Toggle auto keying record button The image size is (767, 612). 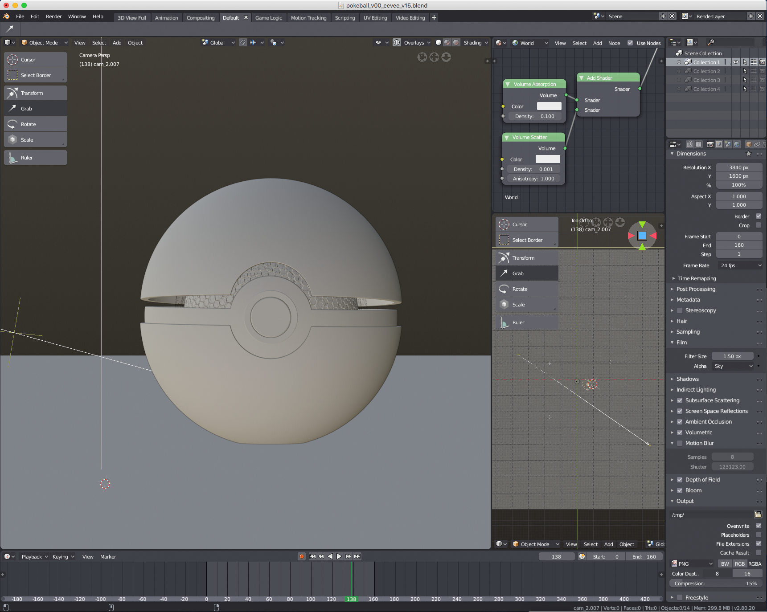(x=302, y=556)
